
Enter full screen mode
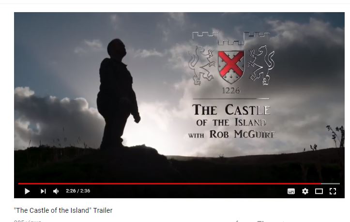[333, 191]
